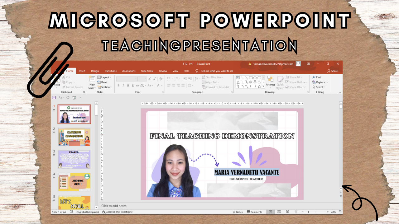399x224 pixels.
Task: Find text in presentation
Action: (317, 77)
